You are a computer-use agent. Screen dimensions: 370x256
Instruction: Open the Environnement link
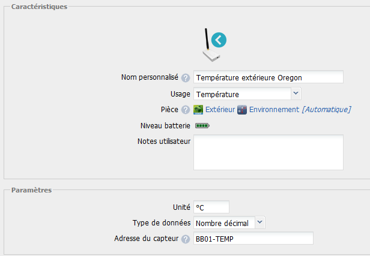pos(273,110)
